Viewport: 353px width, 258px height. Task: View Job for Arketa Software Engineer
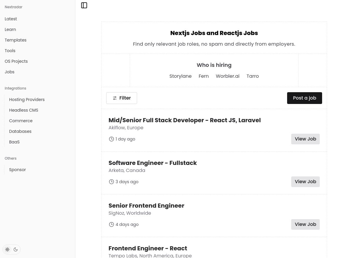point(305,182)
